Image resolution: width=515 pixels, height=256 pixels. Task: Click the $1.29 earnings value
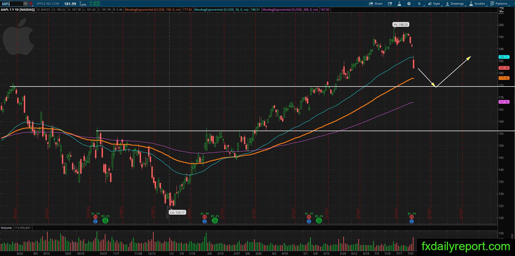pyautogui.click(x=96, y=214)
